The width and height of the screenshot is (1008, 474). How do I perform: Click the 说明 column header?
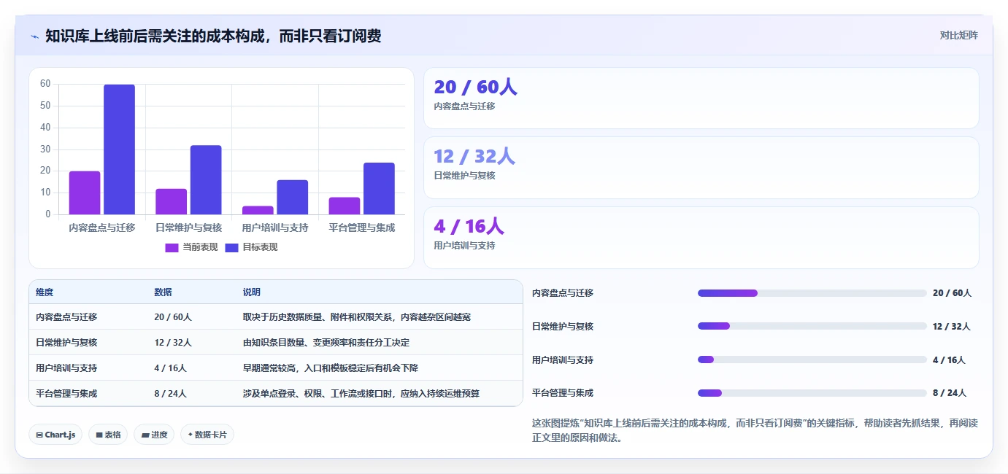click(x=252, y=292)
